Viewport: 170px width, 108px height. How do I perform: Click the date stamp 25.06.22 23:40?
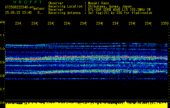pos(18,13)
